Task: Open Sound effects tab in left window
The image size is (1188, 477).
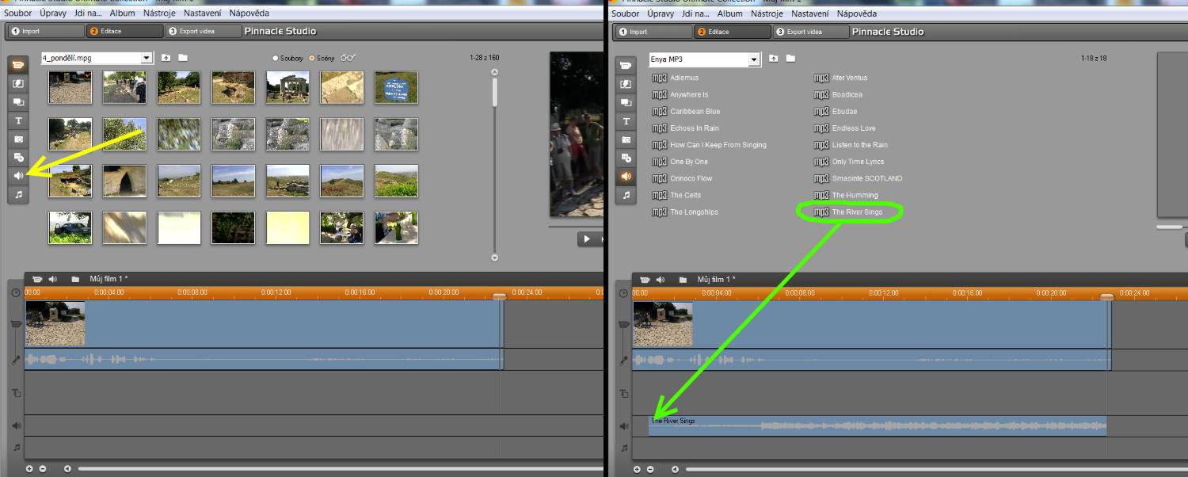Action: 18,176
